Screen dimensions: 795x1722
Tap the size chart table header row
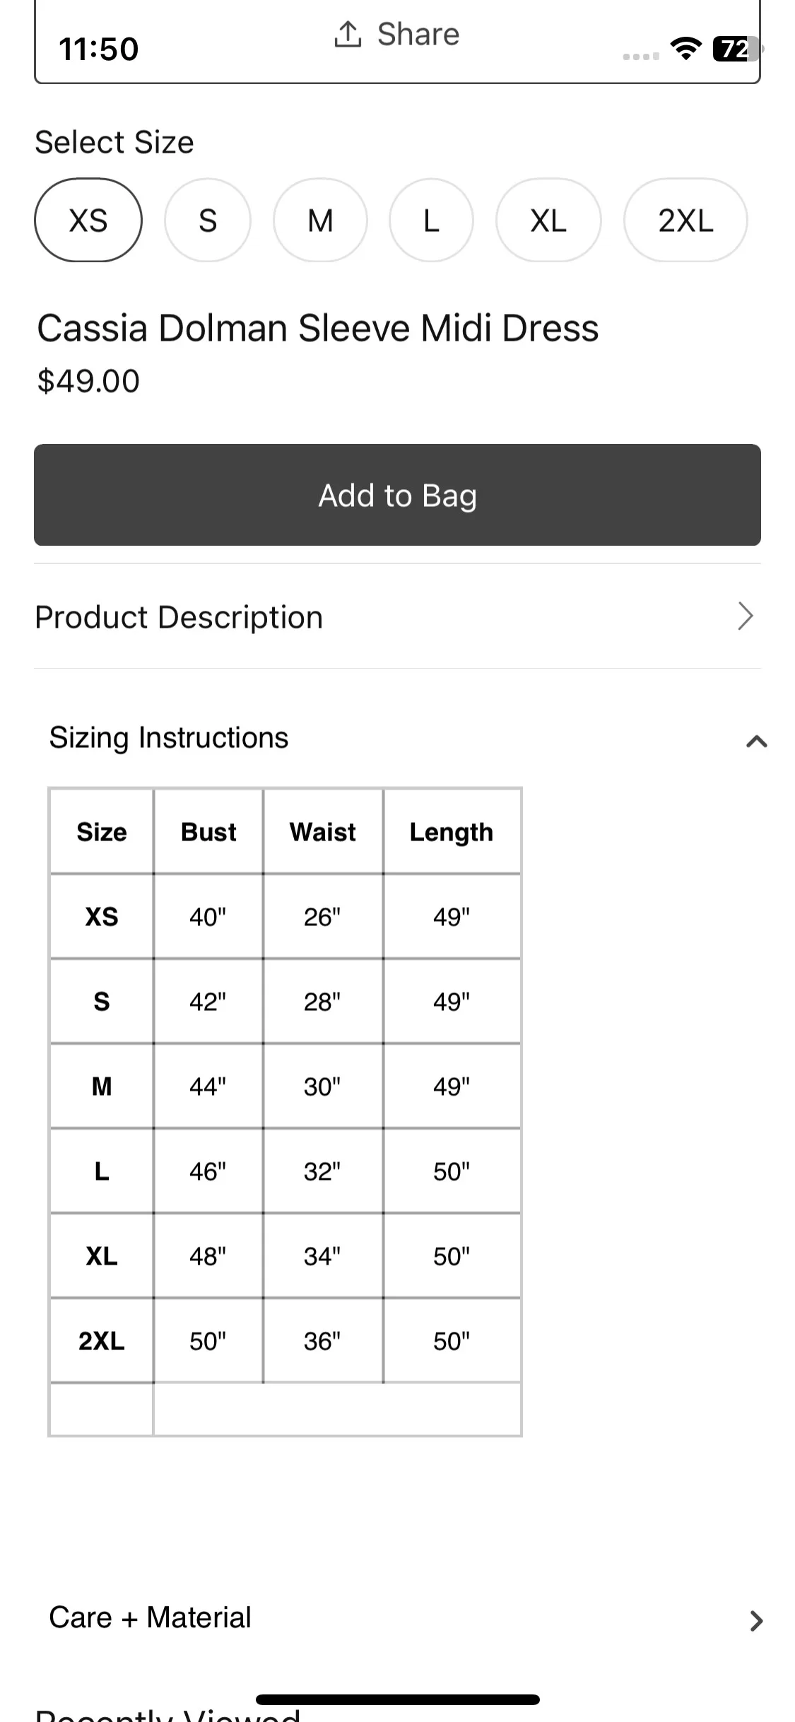(x=285, y=831)
